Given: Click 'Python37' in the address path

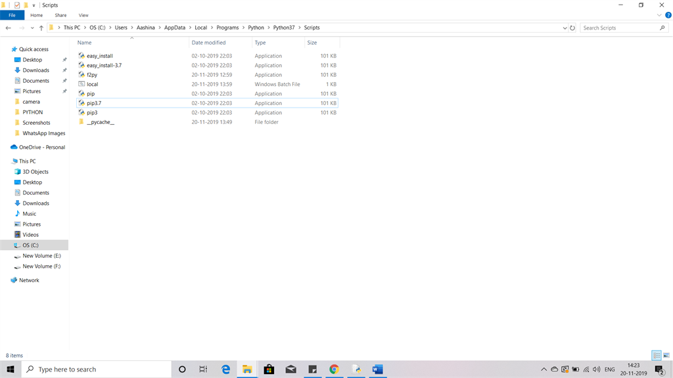Looking at the screenshot, I should pyautogui.click(x=284, y=28).
